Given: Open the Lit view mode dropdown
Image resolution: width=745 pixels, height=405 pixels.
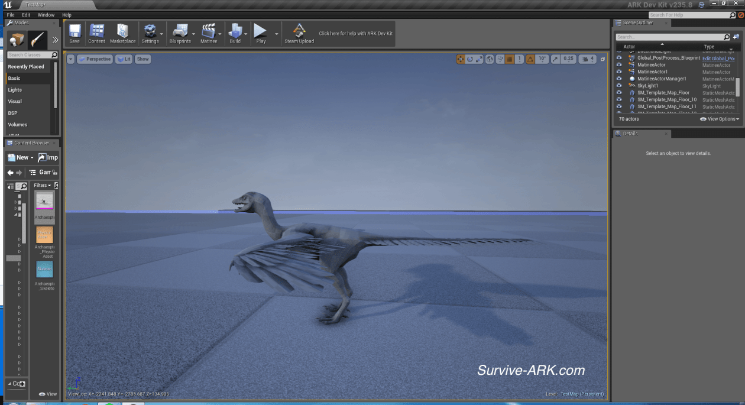Looking at the screenshot, I should (x=124, y=59).
